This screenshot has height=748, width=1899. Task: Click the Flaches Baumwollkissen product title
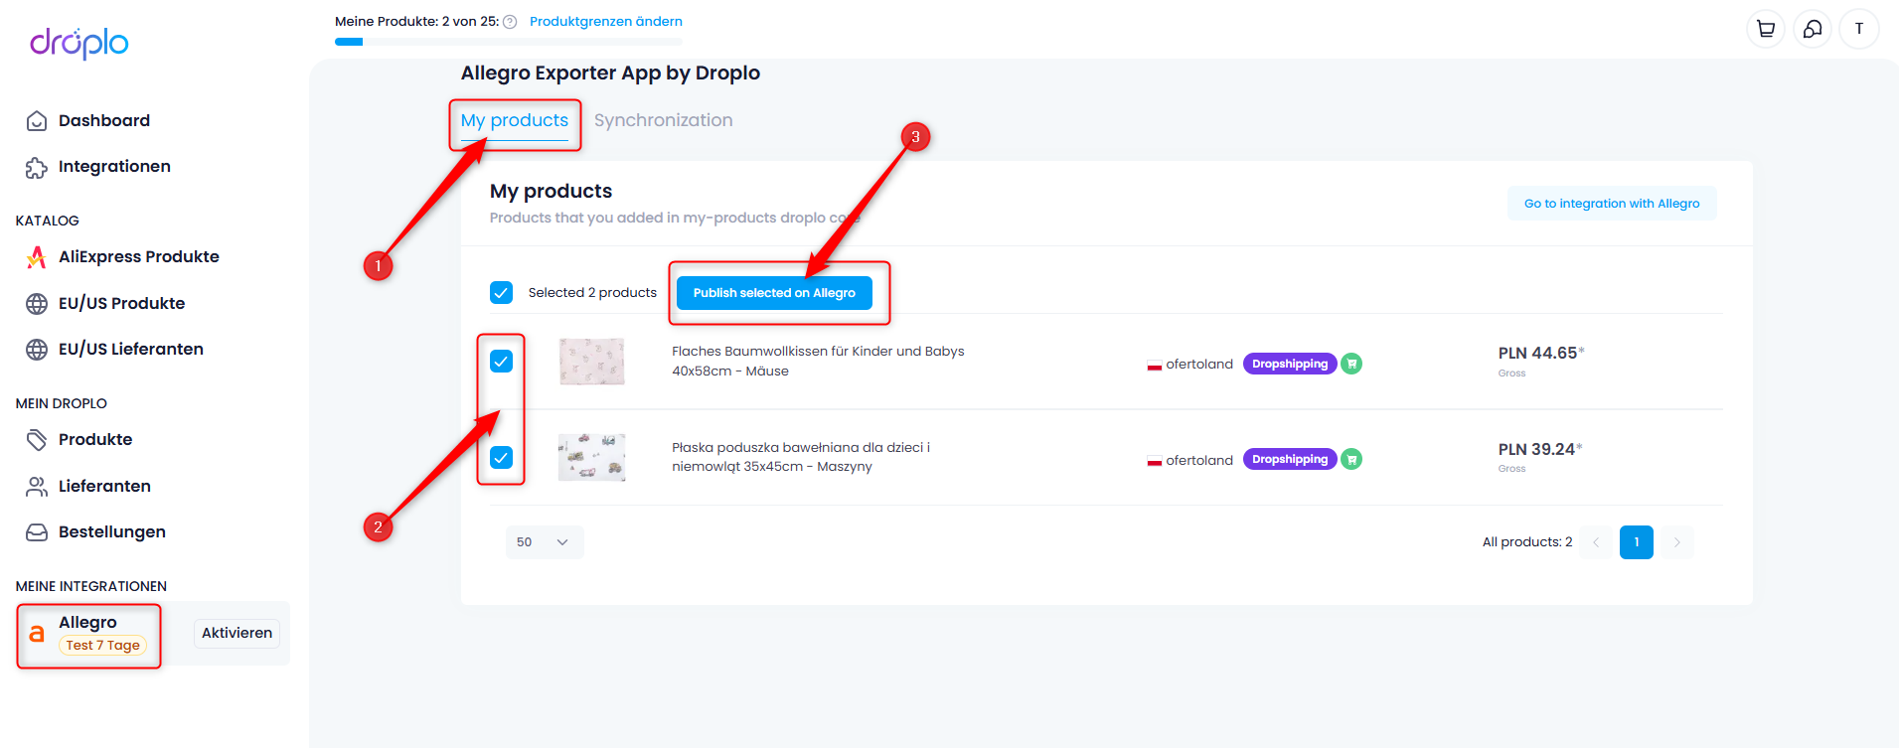pos(818,362)
